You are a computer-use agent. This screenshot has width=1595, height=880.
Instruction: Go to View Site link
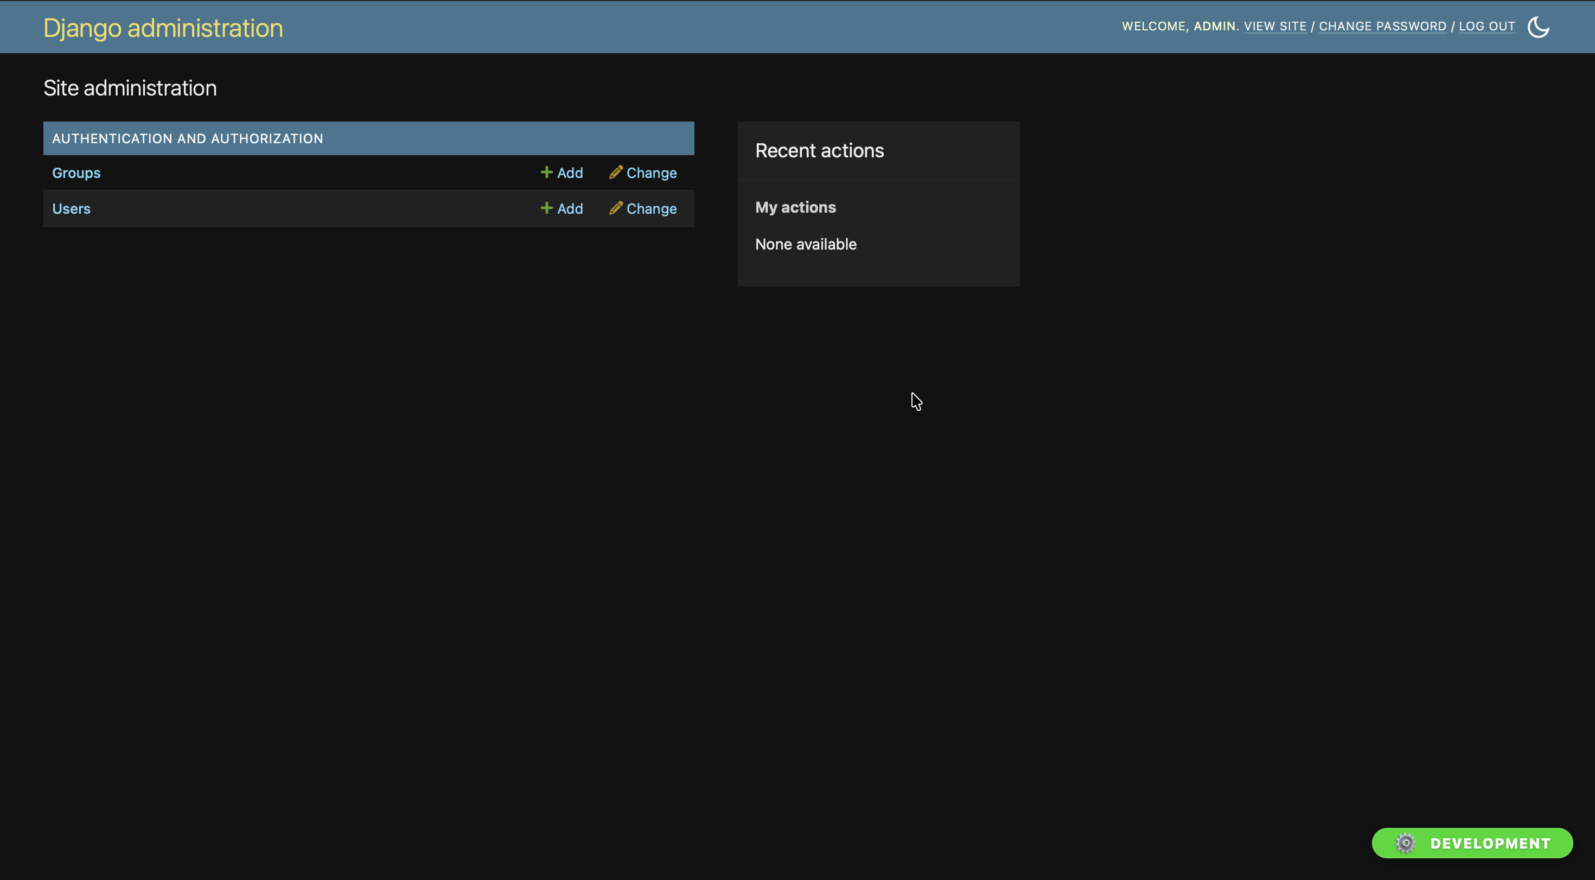[x=1275, y=27]
